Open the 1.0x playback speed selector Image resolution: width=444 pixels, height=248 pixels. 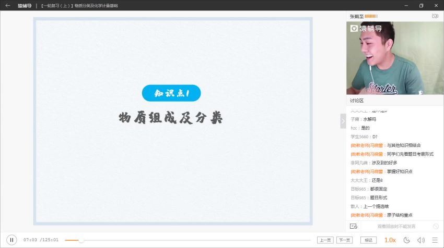[x=390, y=240]
